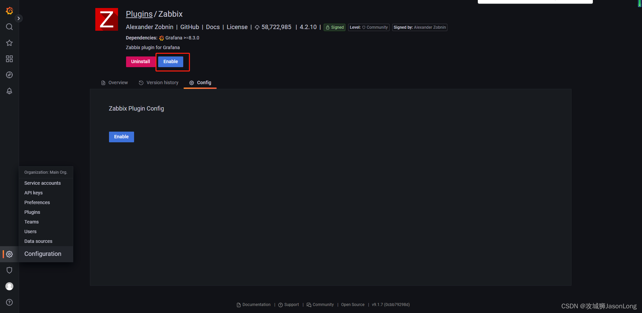Open the GitHub link
The width and height of the screenshot is (642, 313).
tap(190, 27)
